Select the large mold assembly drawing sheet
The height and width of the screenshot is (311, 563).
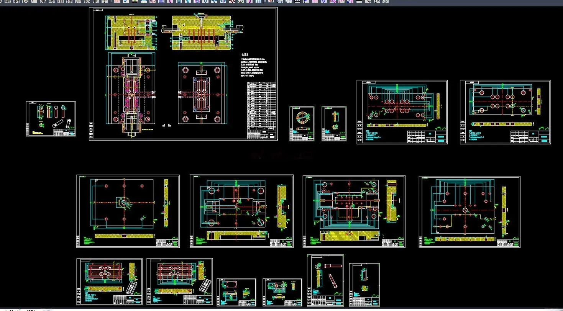coord(183,74)
